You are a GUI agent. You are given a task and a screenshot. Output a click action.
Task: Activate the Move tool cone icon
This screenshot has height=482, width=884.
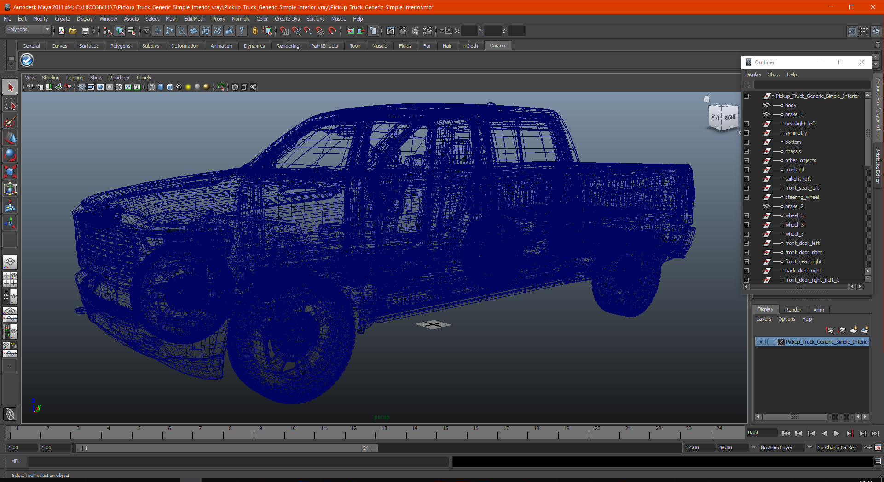[x=10, y=138]
